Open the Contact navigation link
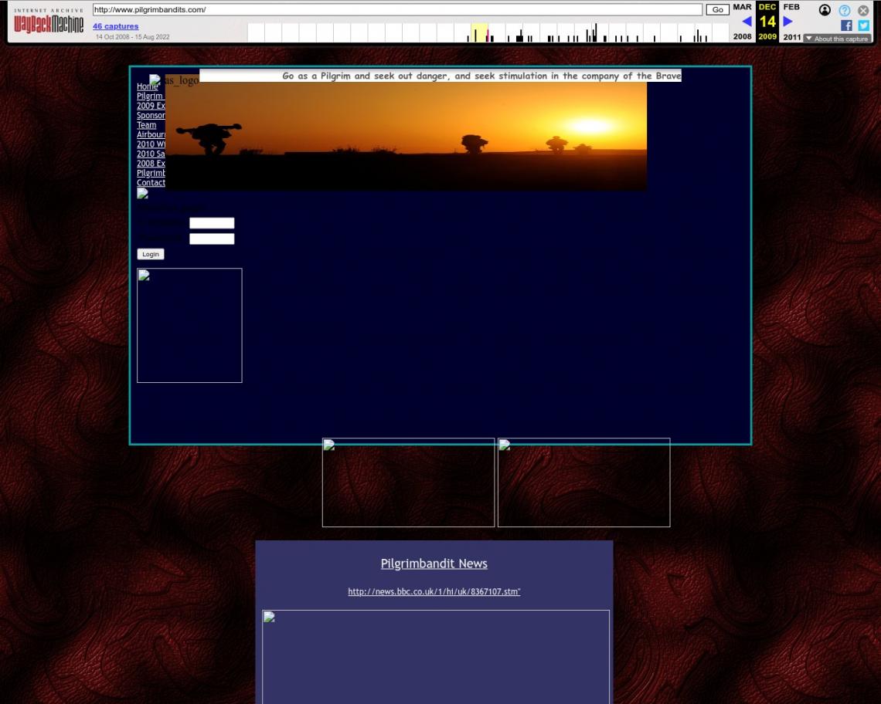 pos(151,183)
